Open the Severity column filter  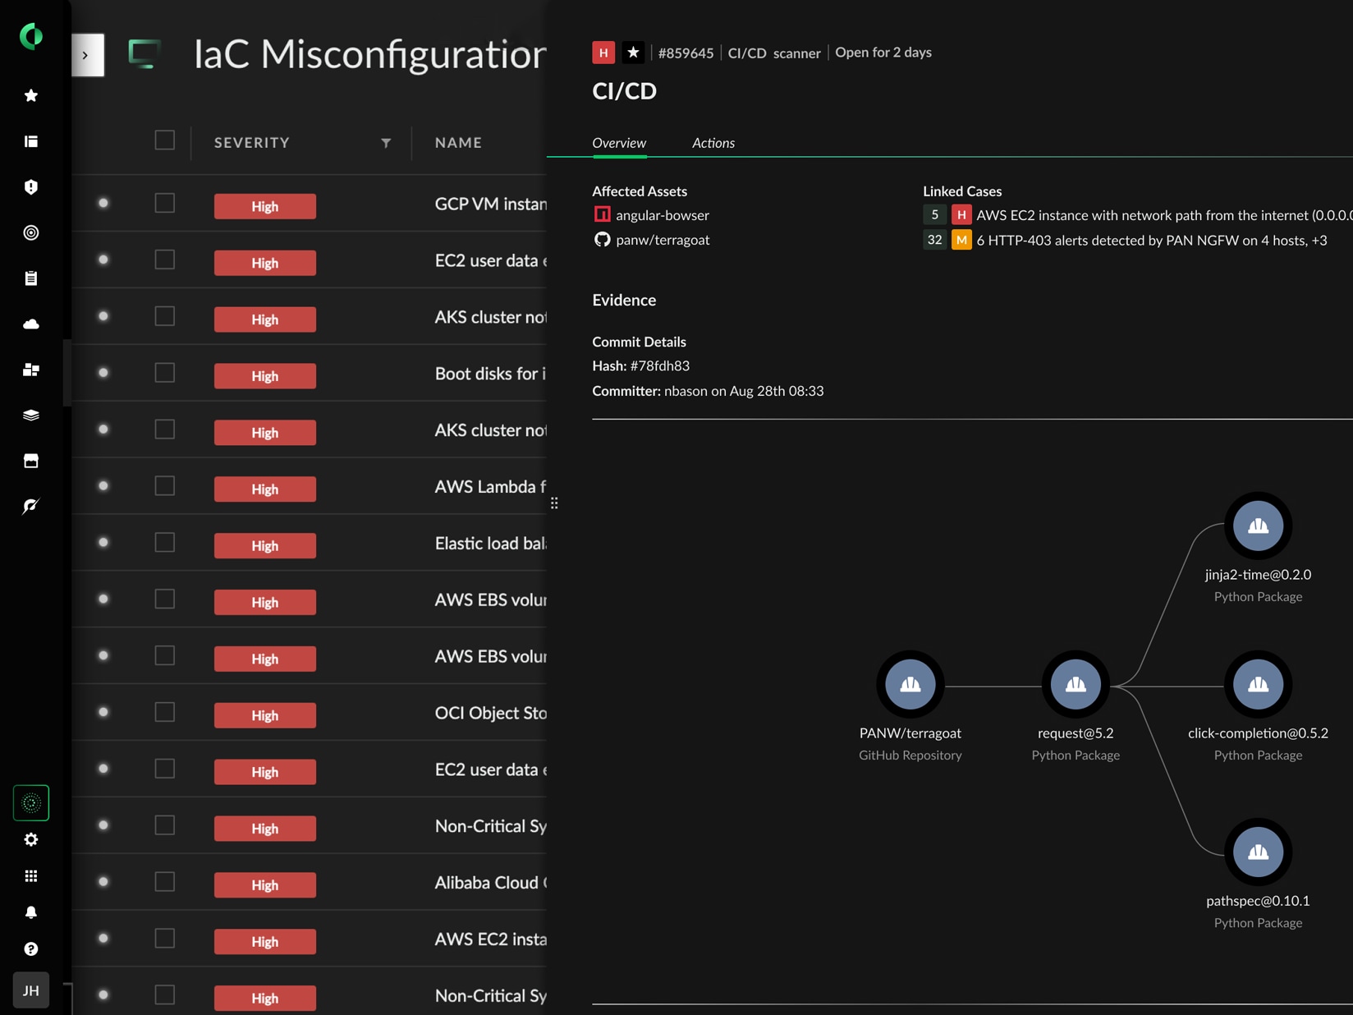pos(386,143)
